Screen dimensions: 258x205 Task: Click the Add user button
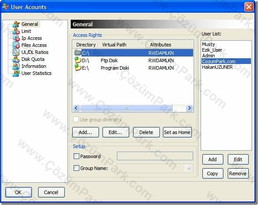tap(212, 159)
